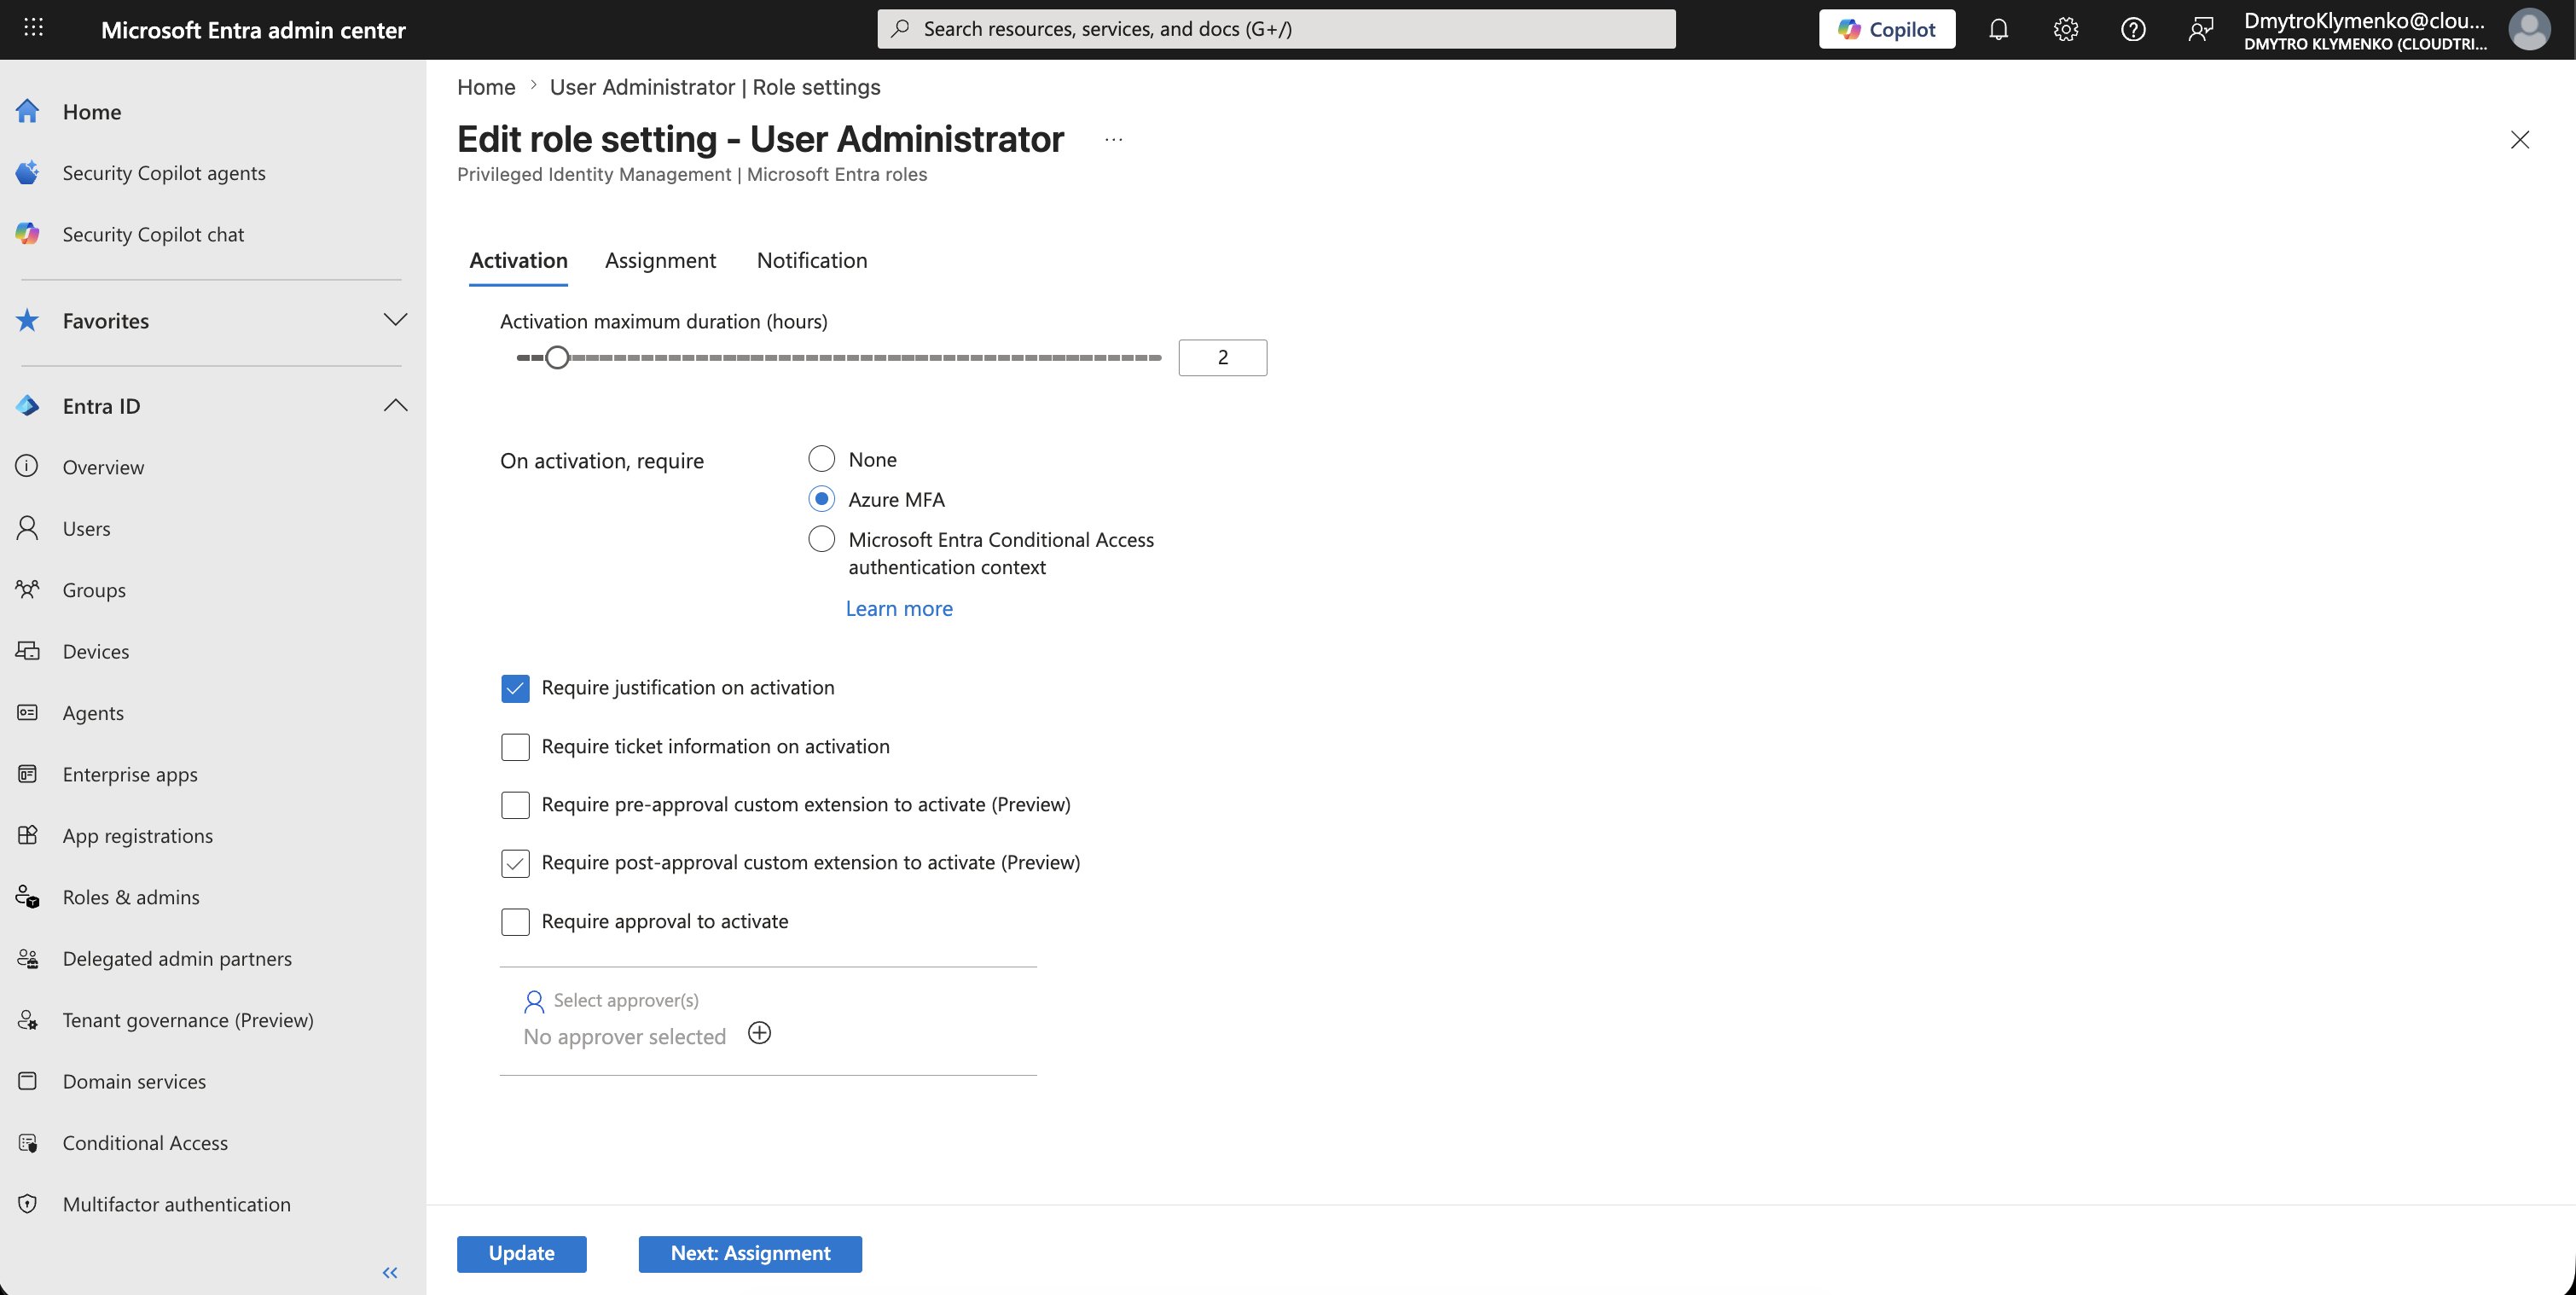Open the Multifactor authentication shield icon
This screenshot has width=2576, height=1295.
27,1204
